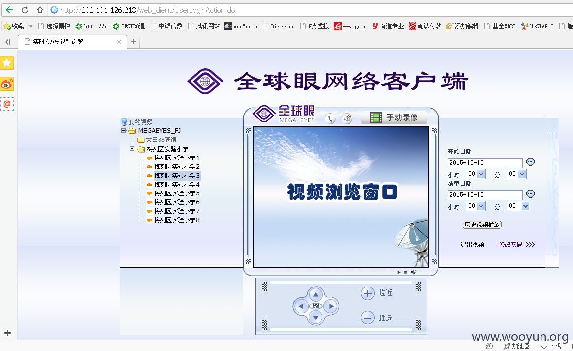573x351 pixels.
Task: Click the address bar URL
Action: [x=147, y=10]
